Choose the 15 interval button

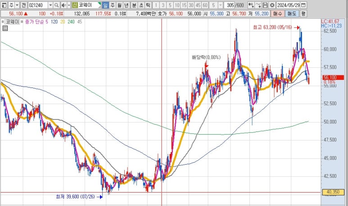click(x=184, y=5)
